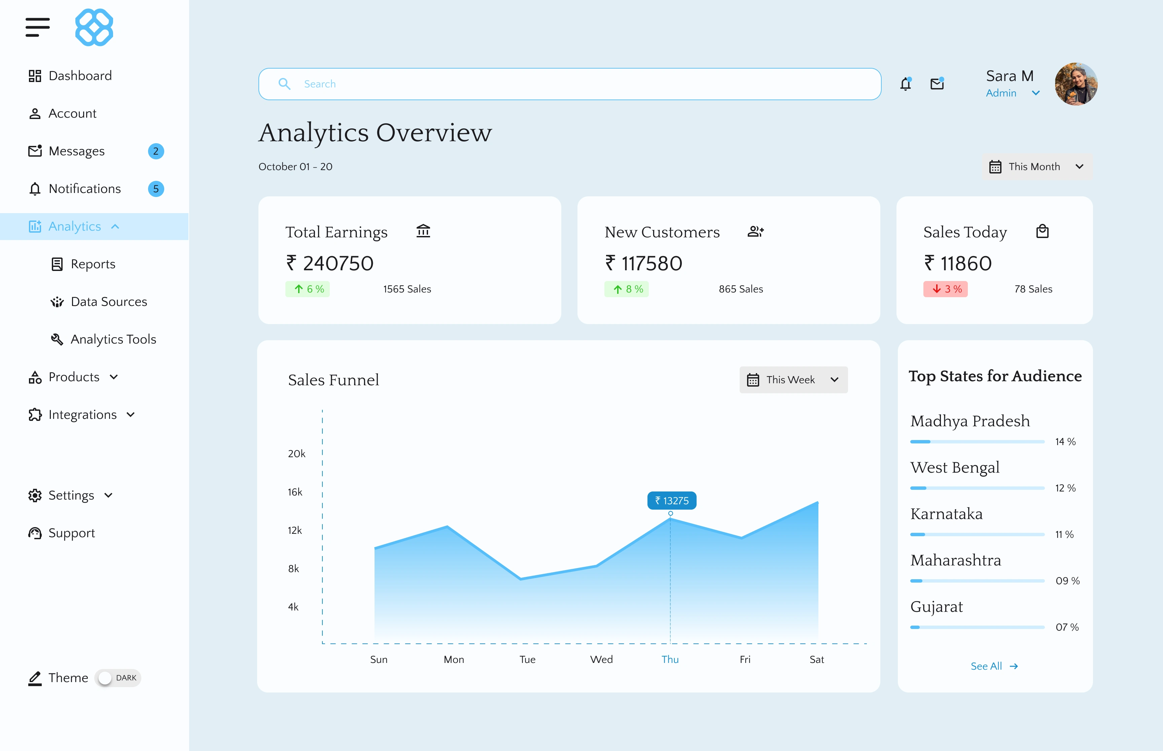
Task: Click the Settings gear icon
Action: [35, 496]
